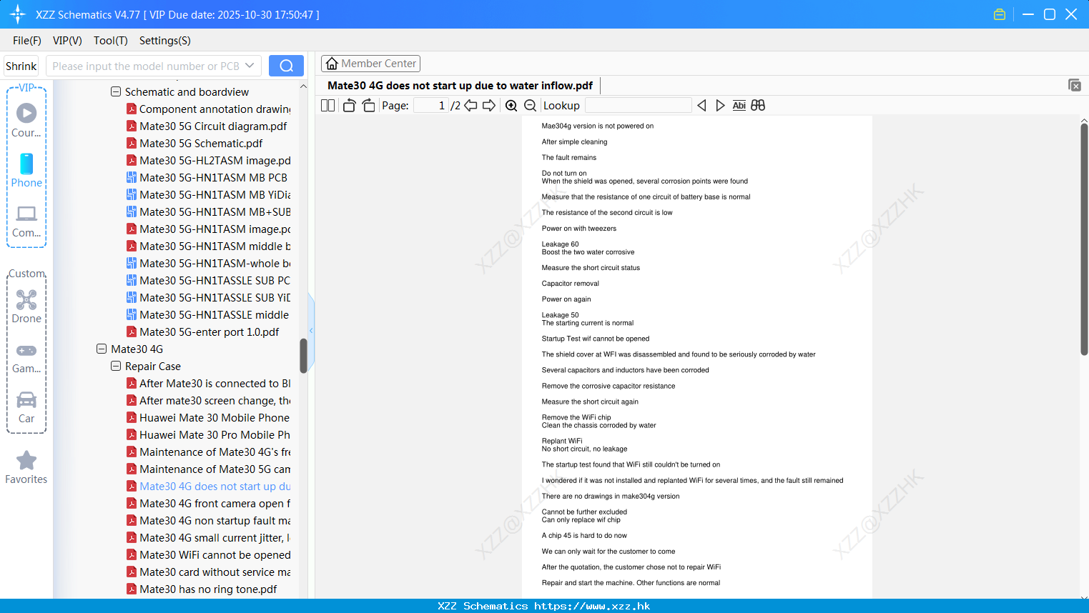Select Mate30 4G does not start up file
The image size is (1089, 613).
tap(209, 487)
